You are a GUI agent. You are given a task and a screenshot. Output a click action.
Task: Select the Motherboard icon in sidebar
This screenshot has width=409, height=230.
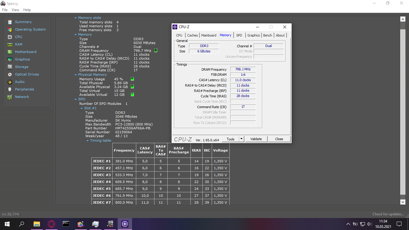[10, 52]
